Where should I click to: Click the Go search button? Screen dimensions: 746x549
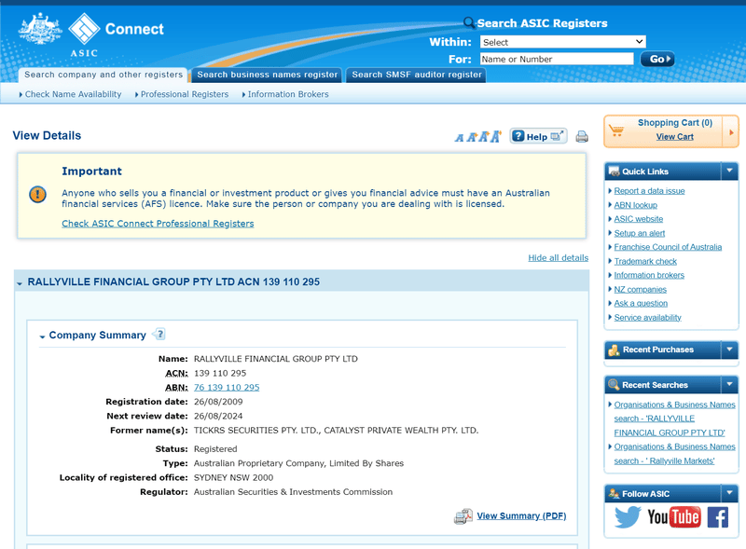[x=657, y=59]
